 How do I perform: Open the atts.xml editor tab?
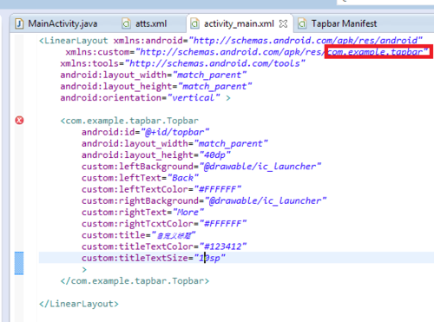145,23
